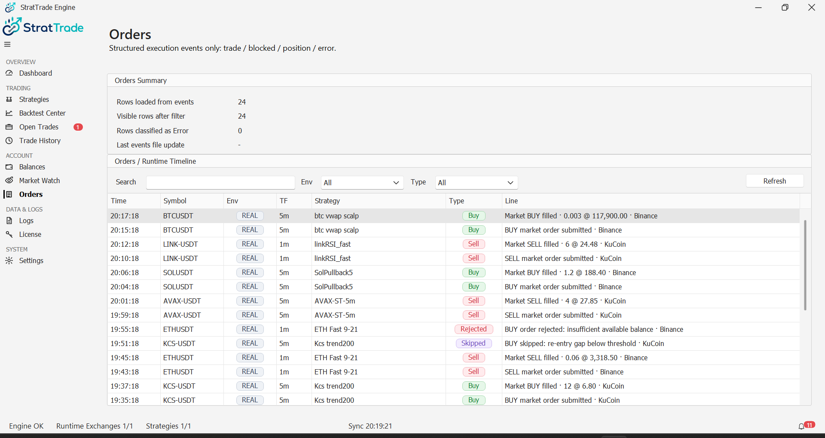Toggle the hamburger sidebar menu icon
The image size is (825, 438).
pyautogui.click(x=7, y=44)
